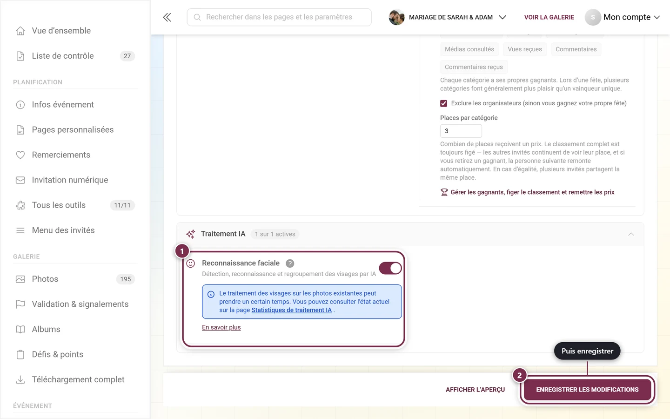
Task: Click Enregistrer les modifications button
Action: [587, 390]
